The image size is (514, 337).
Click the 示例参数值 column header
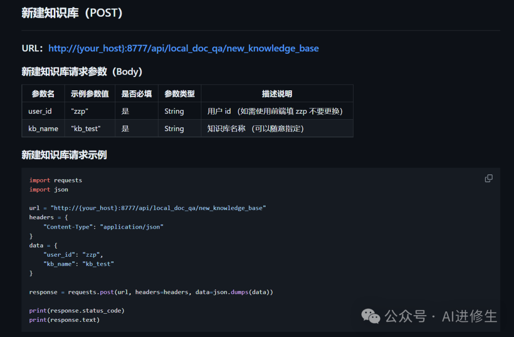90,94
